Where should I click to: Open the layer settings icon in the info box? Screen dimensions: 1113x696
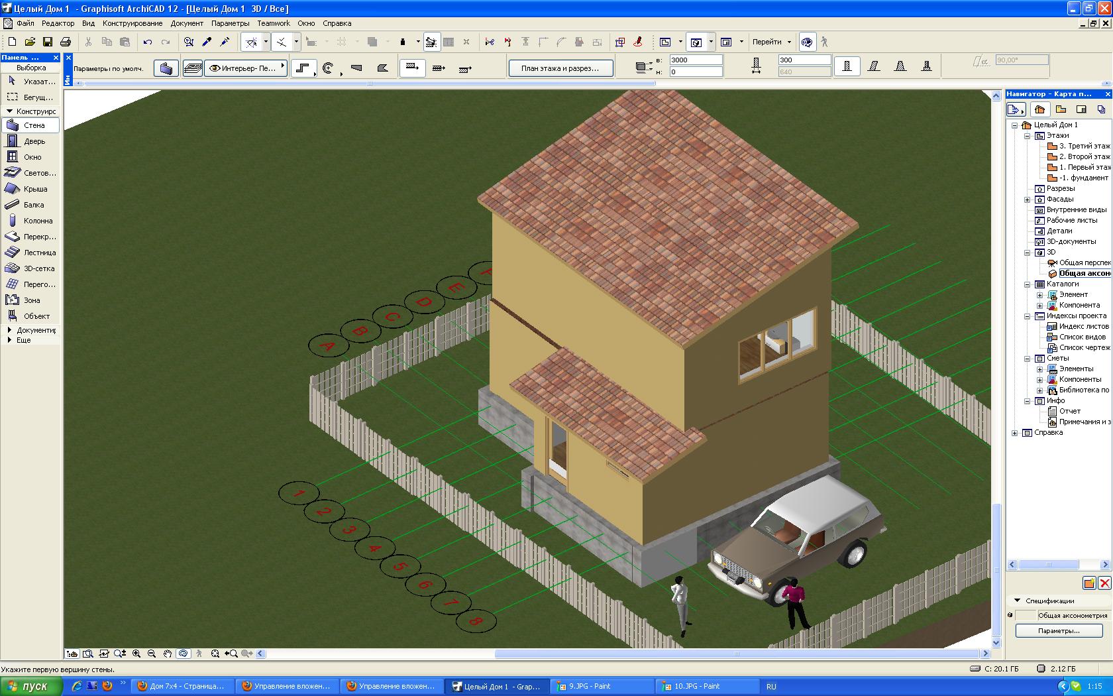tap(193, 68)
